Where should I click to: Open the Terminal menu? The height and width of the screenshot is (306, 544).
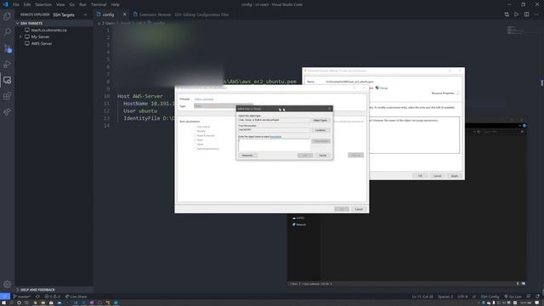coord(99,4)
